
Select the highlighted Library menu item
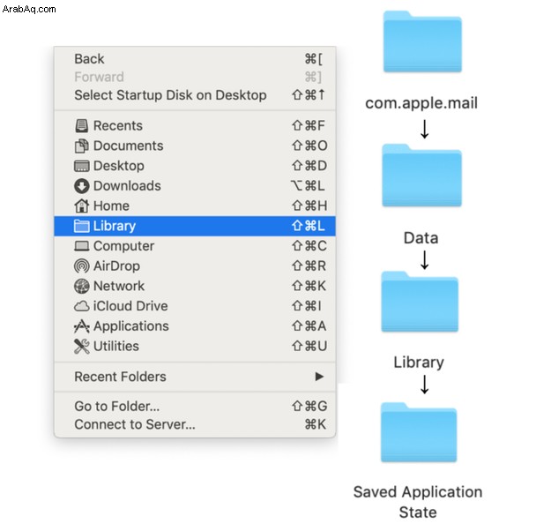(x=195, y=226)
